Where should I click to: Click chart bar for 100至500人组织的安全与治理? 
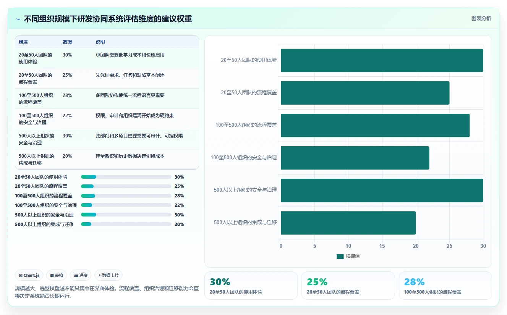coord(355,158)
